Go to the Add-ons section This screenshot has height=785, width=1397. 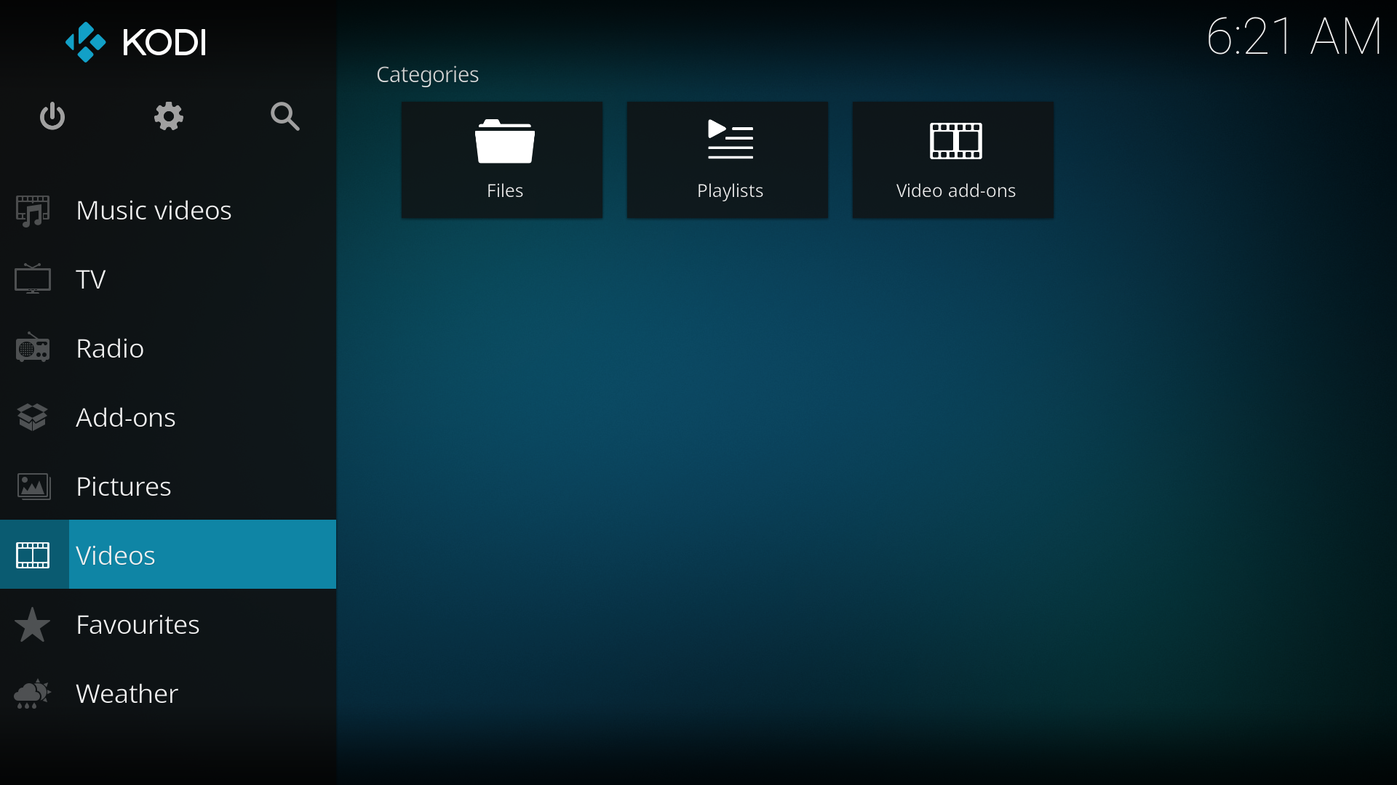(126, 417)
